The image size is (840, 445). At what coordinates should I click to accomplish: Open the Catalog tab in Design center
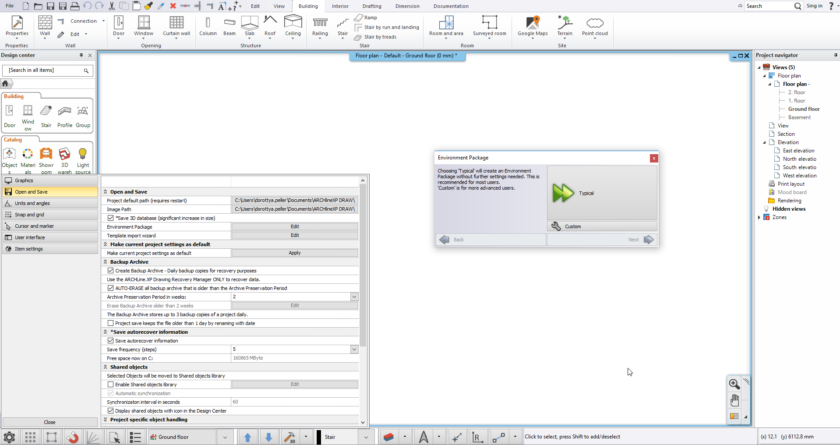(x=14, y=139)
